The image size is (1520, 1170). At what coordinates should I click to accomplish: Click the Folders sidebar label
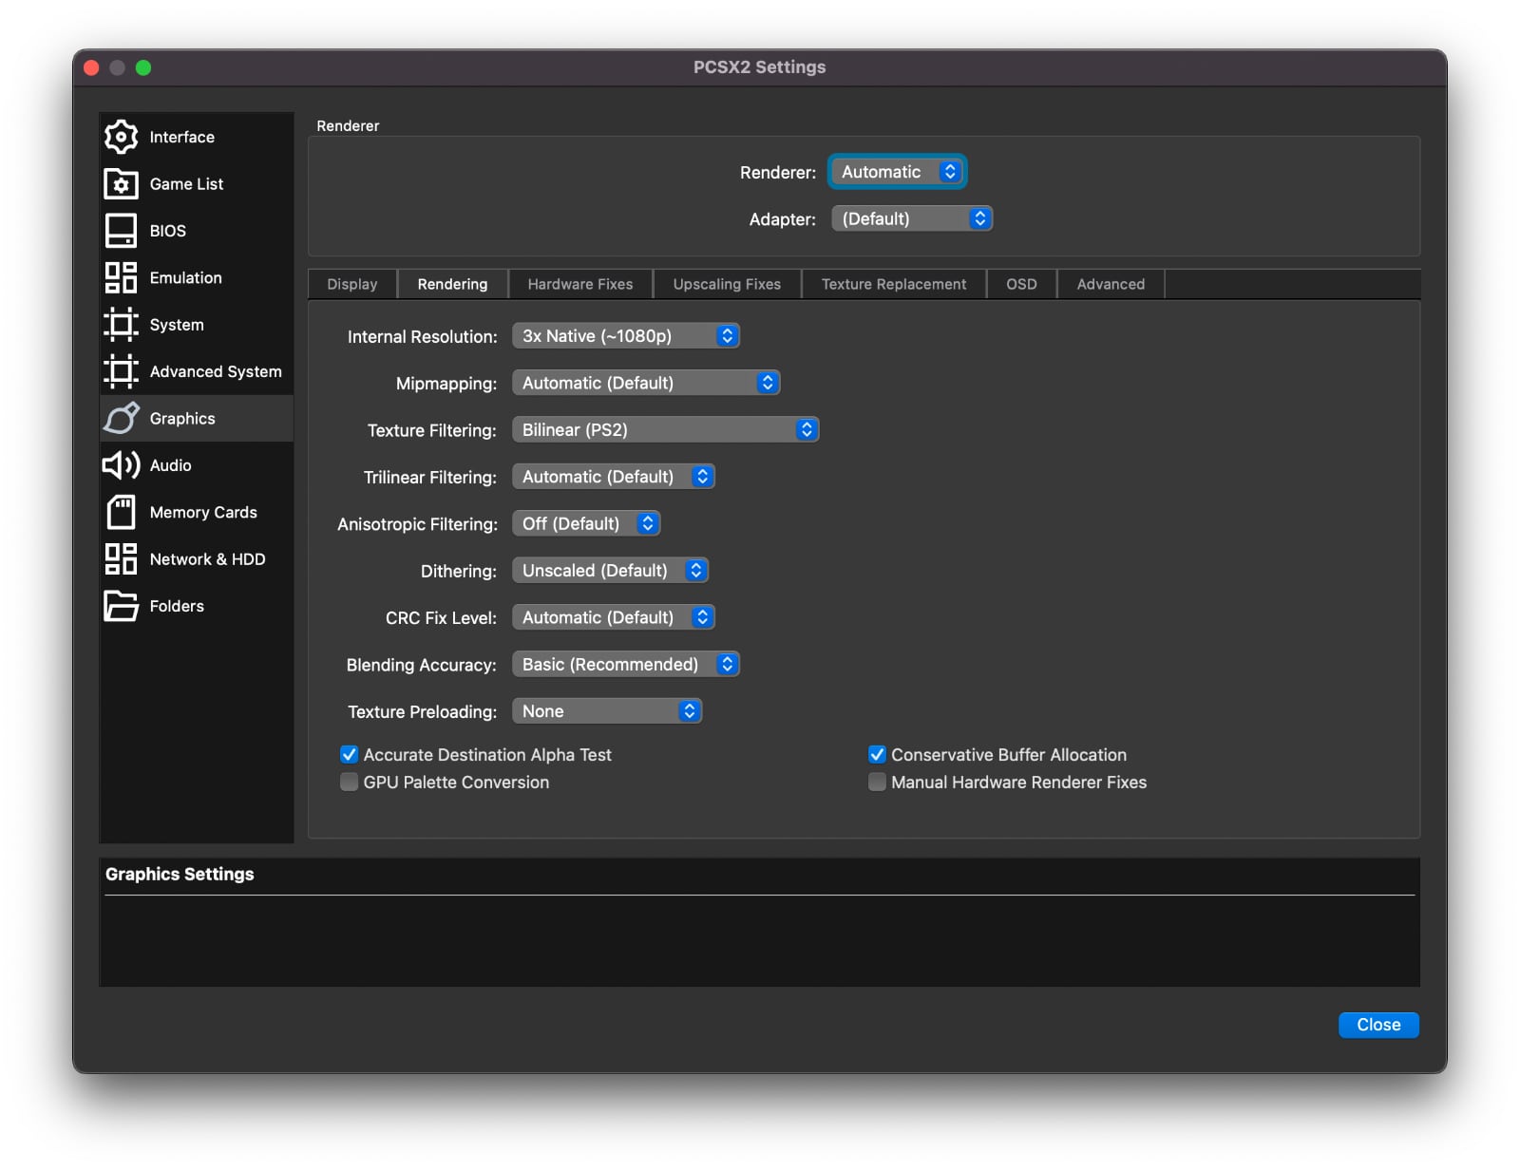coord(177,606)
